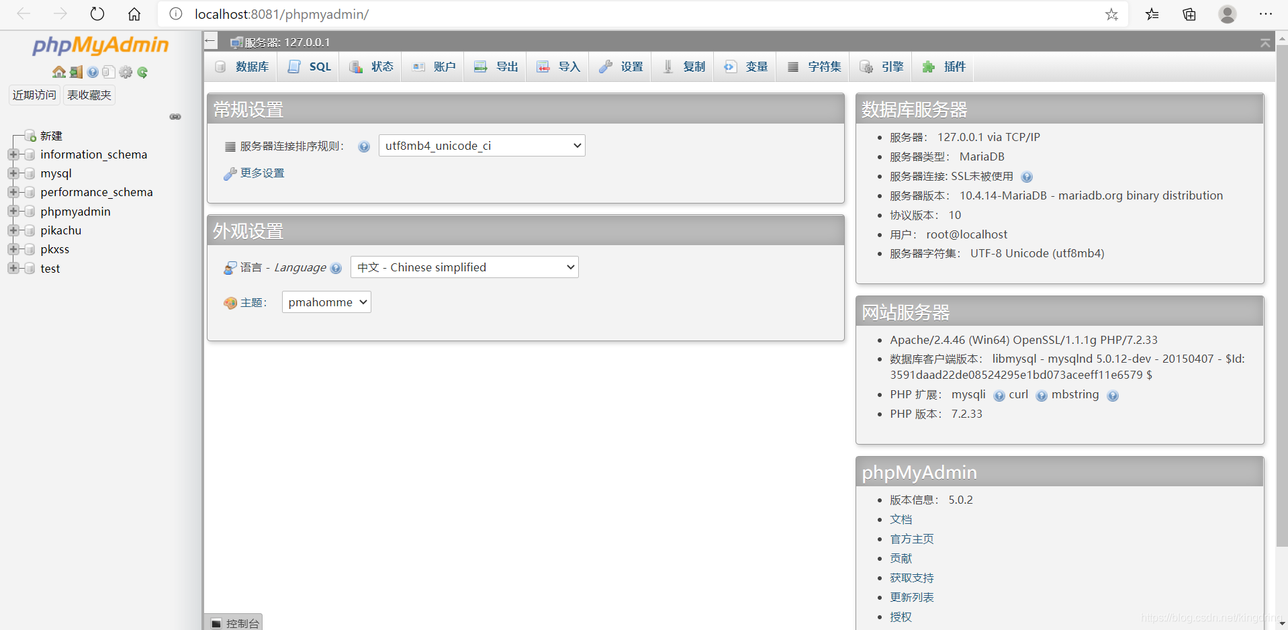Screen dimensions: 1288x630
Task: View the 字符集 tab
Action: (x=813, y=66)
